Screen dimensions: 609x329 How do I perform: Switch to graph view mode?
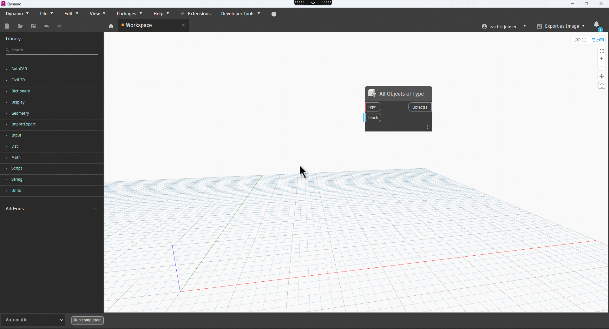598,40
